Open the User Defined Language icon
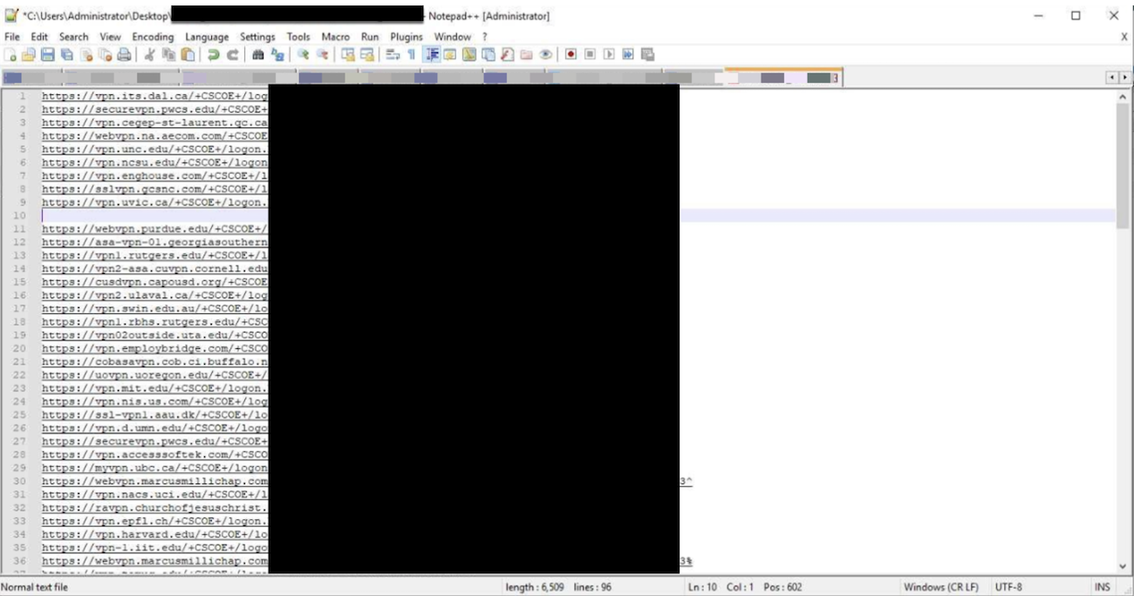 point(450,54)
